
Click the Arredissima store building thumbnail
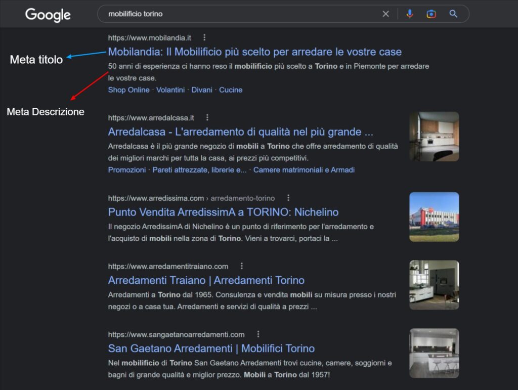point(434,217)
